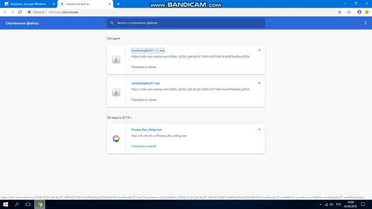
Task: Remove JavaSetup8u201.exe from the list
Action: (259, 83)
